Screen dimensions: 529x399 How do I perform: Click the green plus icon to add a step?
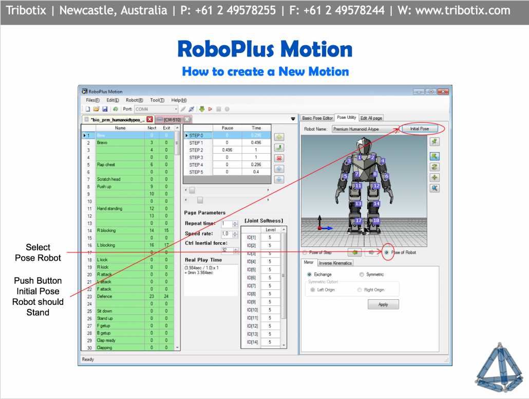pyautogui.click(x=279, y=137)
